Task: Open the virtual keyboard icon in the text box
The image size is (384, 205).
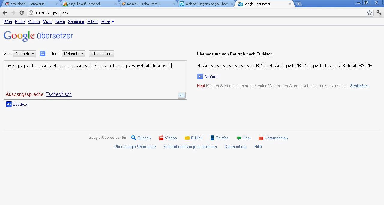Action: (x=181, y=95)
